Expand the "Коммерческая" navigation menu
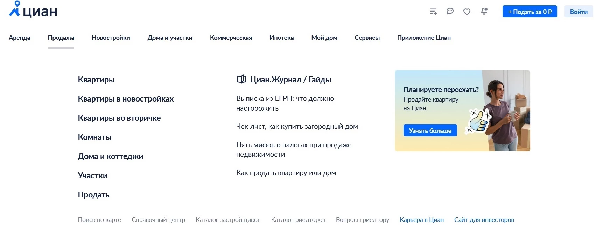 coord(231,38)
